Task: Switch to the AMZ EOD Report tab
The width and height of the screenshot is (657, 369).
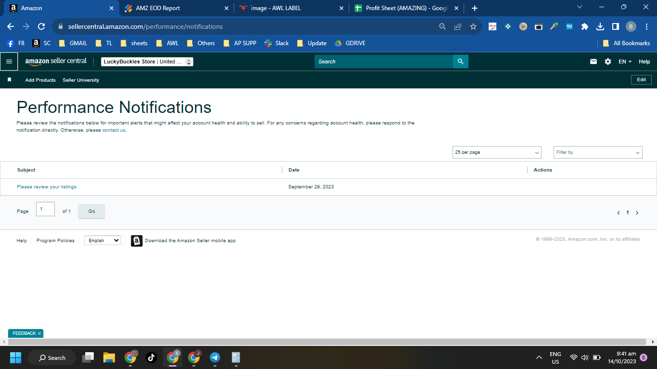Action: pos(177,8)
